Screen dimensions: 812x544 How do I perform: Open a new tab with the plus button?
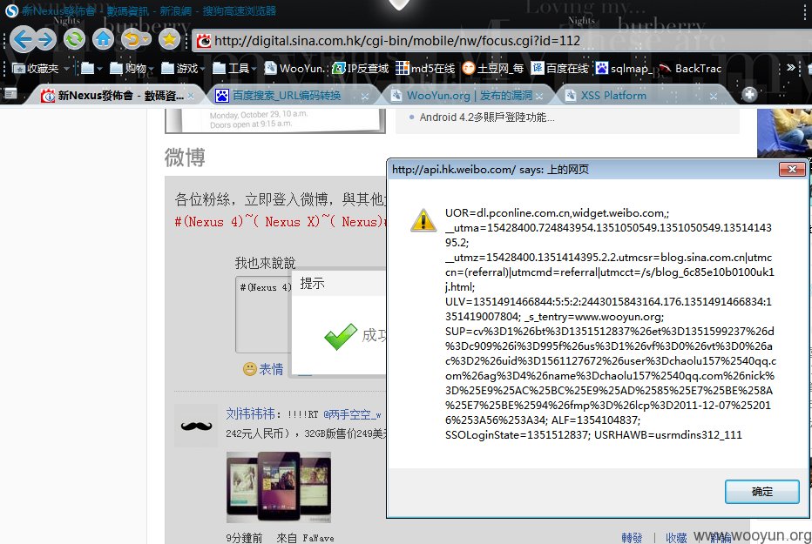(748, 94)
